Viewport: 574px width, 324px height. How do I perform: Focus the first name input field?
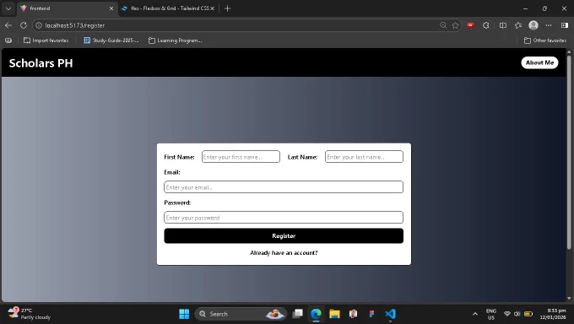[x=241, y=157]
